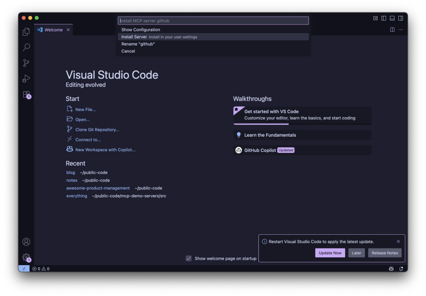Click the Connect to... link
Screen dimensions: 426x296
88,139
